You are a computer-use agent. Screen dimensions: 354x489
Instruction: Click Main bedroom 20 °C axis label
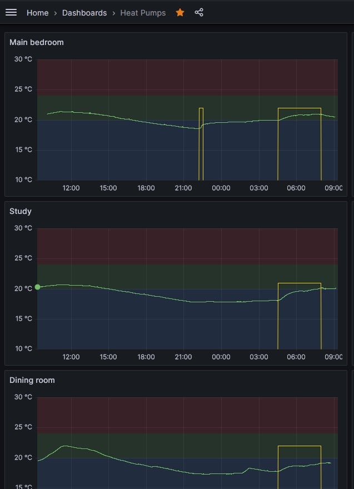click(23, 120)
